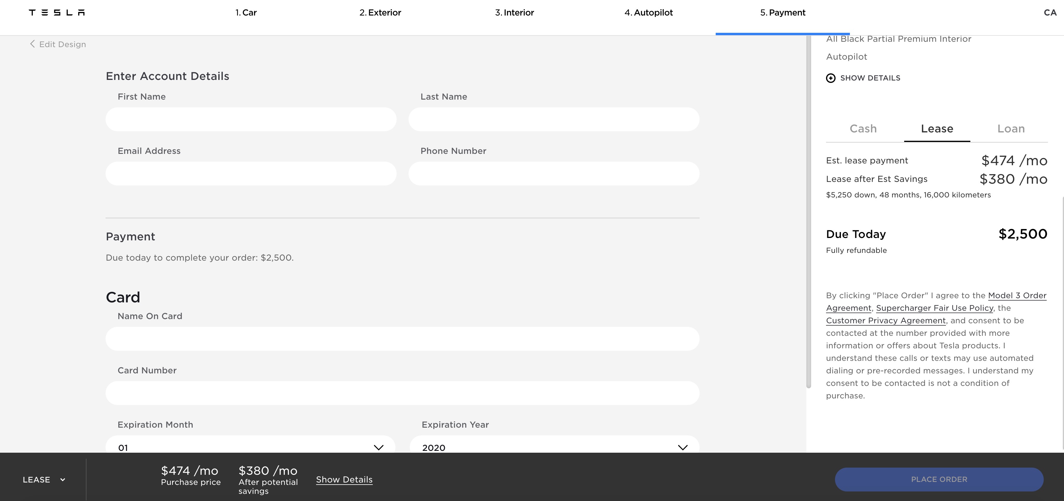Image resolution: width=1064 pixels, height=501 pixels.
Task: Open the Supercharger Fair Use Policy link
Action: pyautogui.click(x=934, y=308)
